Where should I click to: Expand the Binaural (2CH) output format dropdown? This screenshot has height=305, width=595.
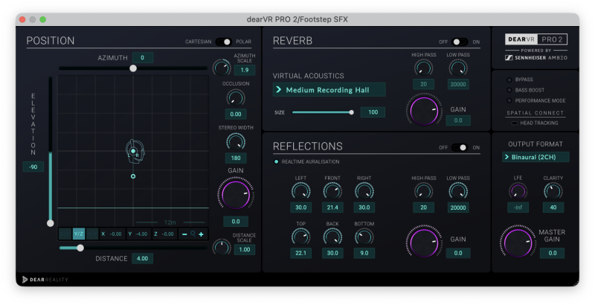[535, 157]
